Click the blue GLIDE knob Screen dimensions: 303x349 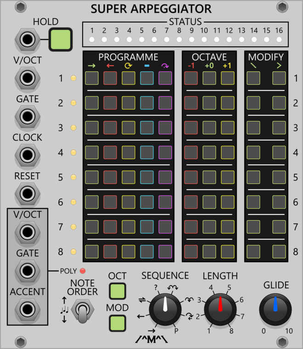275,310
